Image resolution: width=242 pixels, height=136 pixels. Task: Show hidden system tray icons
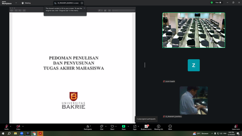[212, 133]
